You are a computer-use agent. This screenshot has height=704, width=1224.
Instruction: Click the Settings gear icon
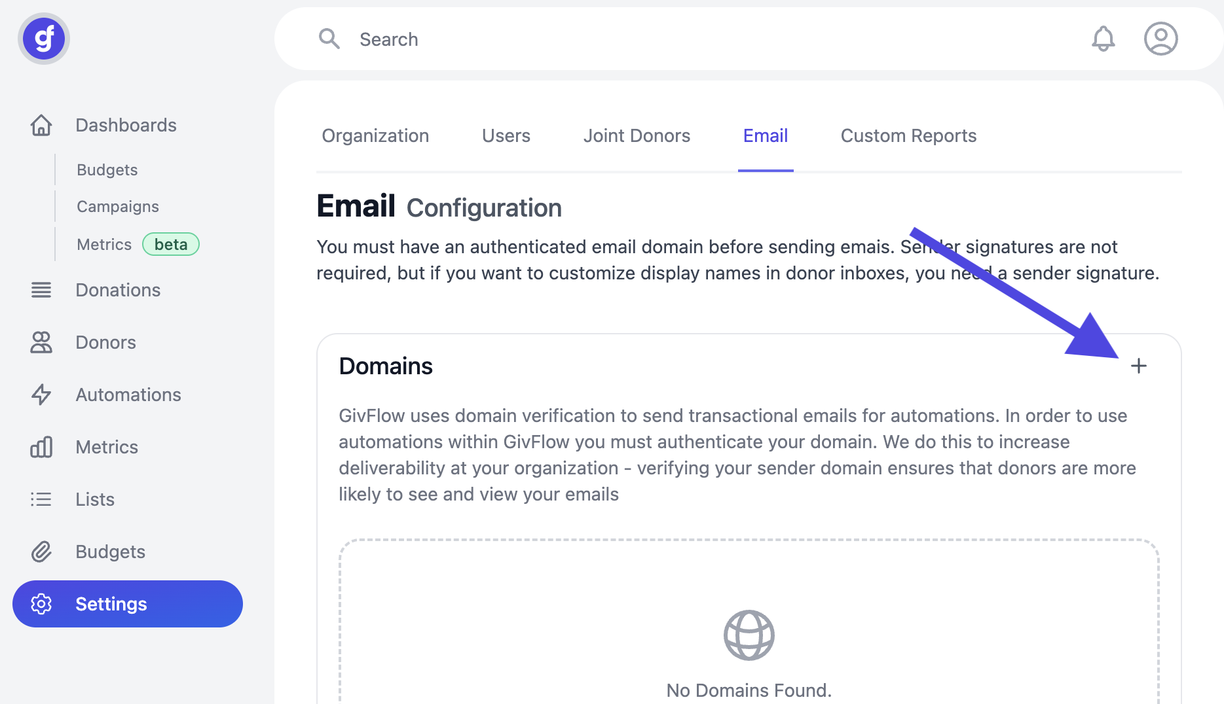coord(41,604)
